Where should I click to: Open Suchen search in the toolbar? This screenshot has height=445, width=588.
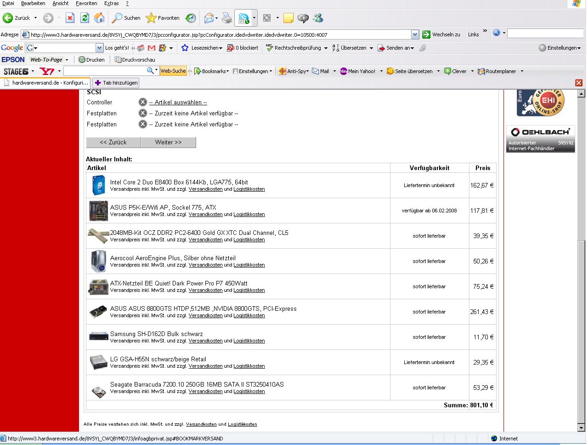[127, 18]
